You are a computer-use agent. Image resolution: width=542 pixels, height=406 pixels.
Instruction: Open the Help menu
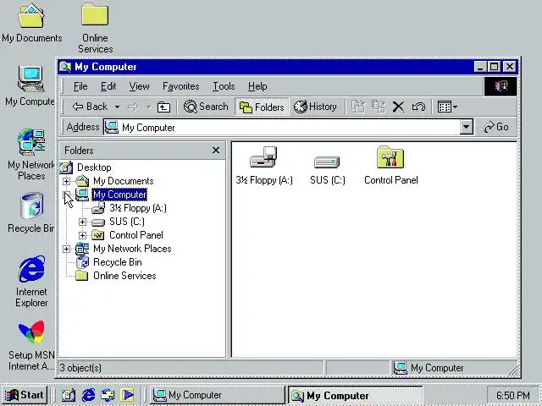257,86
